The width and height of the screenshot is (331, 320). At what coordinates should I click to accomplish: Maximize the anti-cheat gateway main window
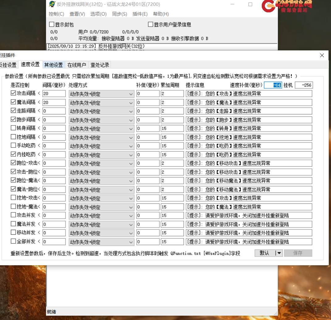point(250,4)
